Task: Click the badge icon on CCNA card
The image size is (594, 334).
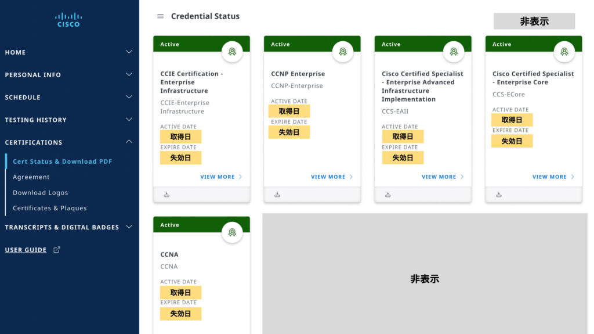Action: pos(232,232)
